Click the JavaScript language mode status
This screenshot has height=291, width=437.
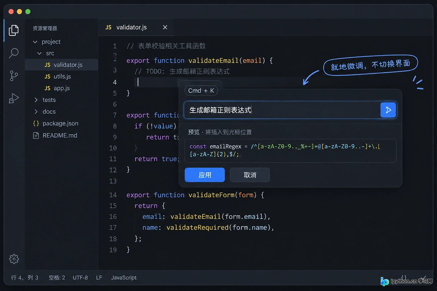click(124, 278)
